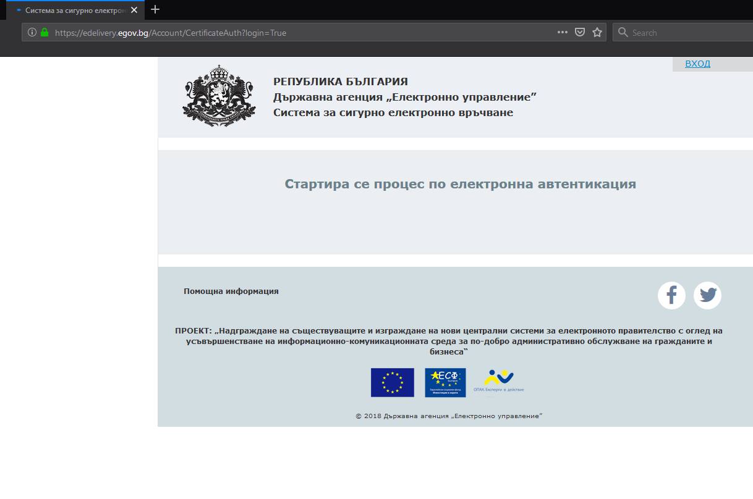Click the Система за сигурно електронно връчване title

tap(393, 112)
